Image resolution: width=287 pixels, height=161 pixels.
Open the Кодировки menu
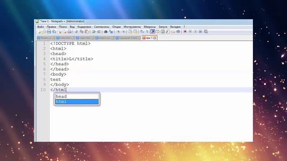84,27
